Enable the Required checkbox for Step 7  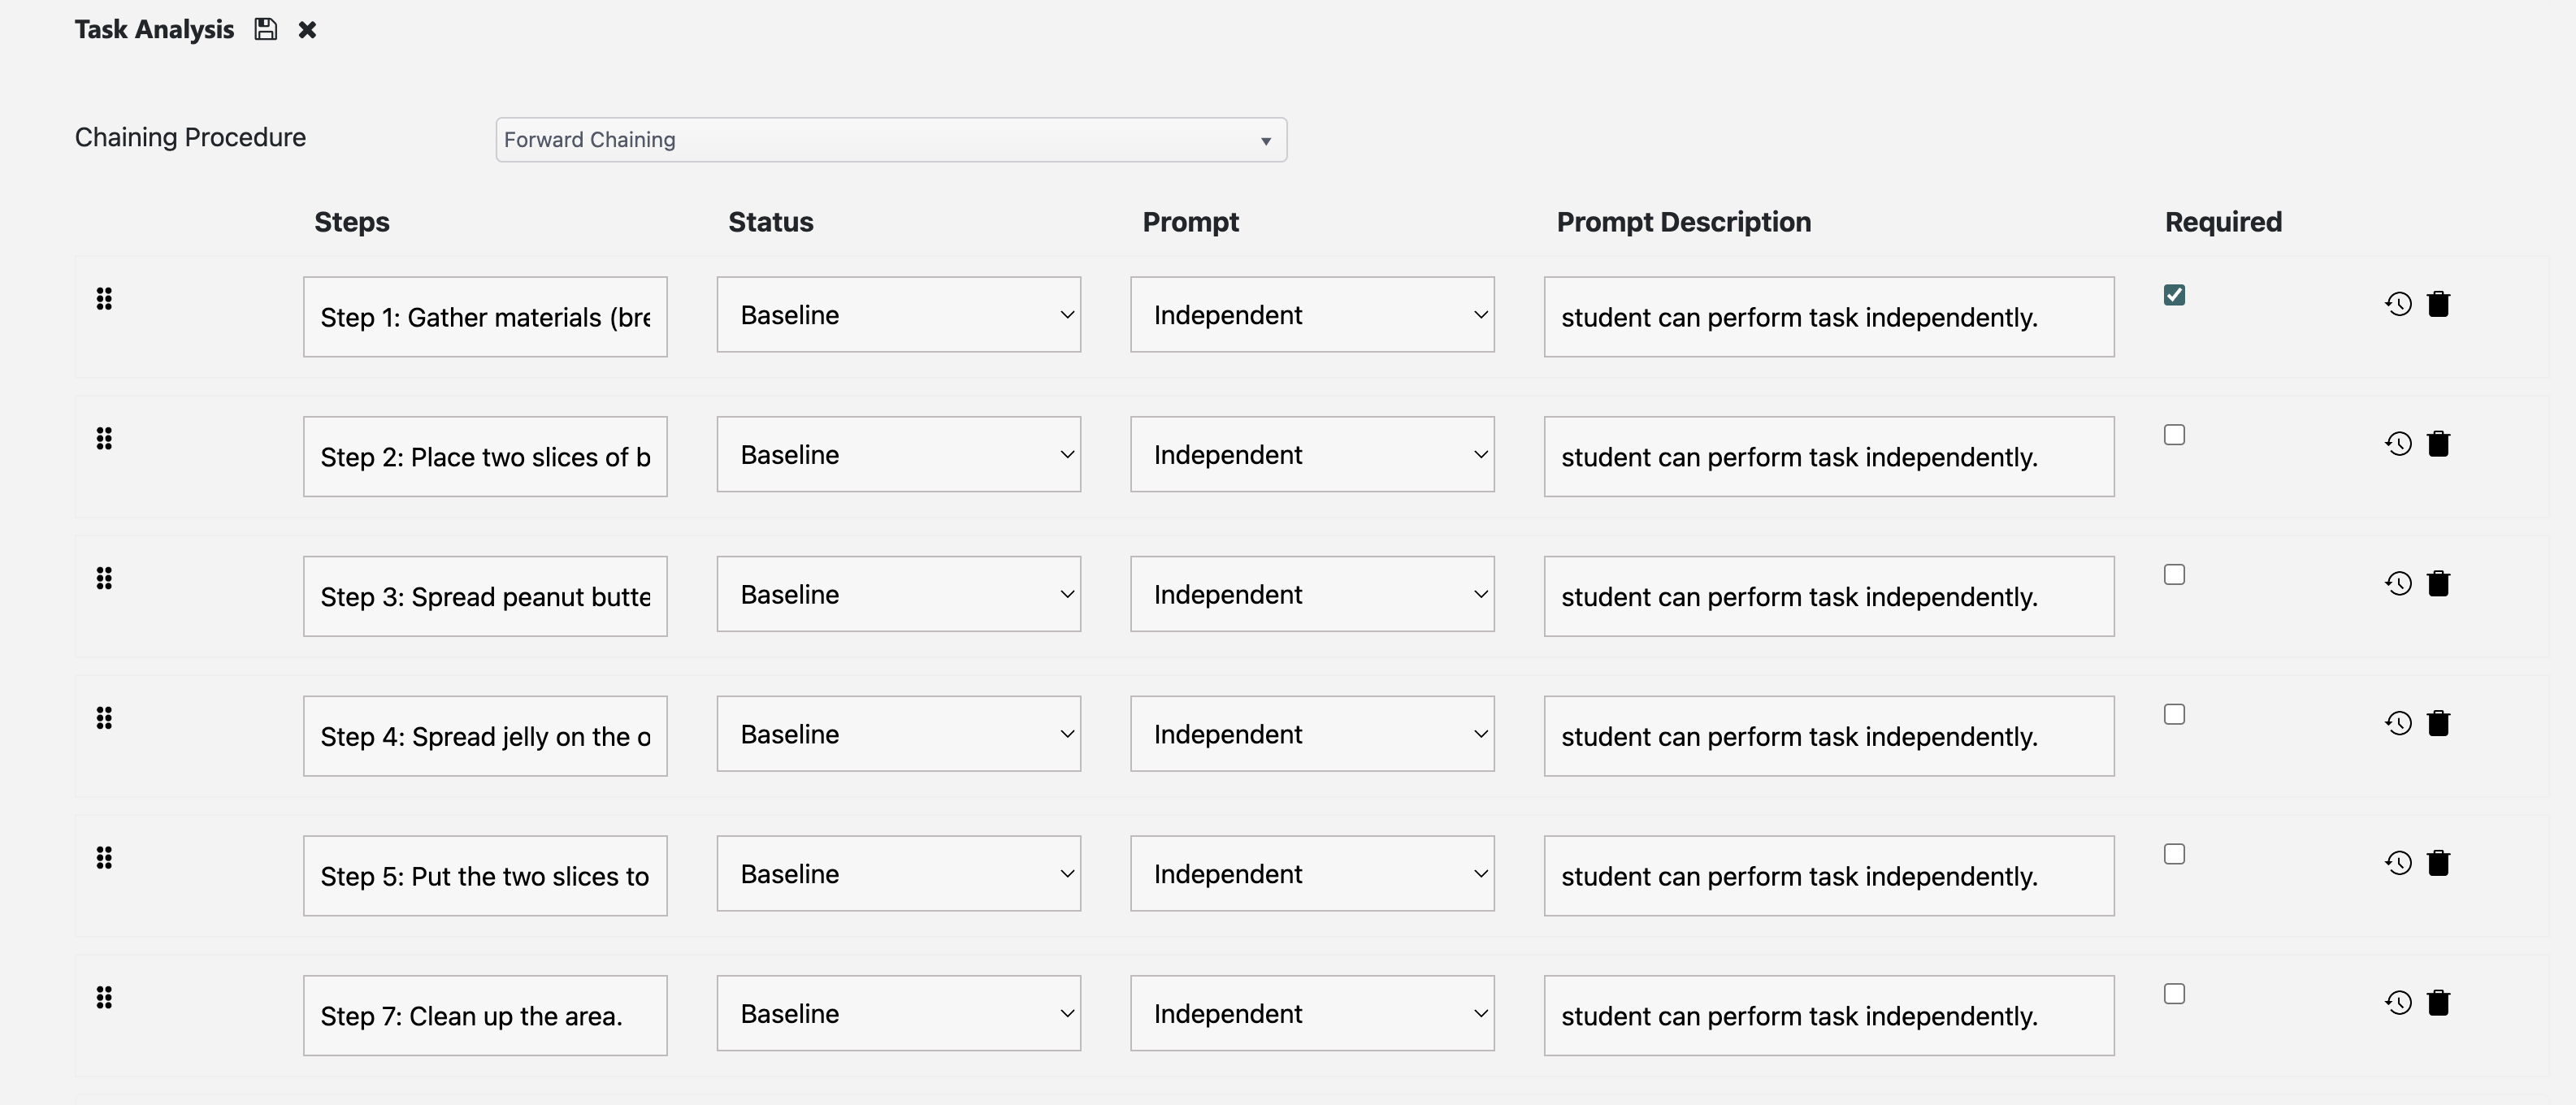[x=2174, y=994]
